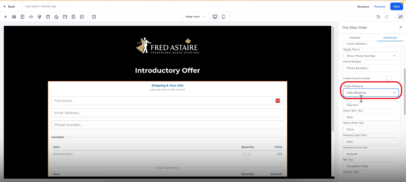Click the canvas vertical scrollbar
406x182 pixels.
333,78
